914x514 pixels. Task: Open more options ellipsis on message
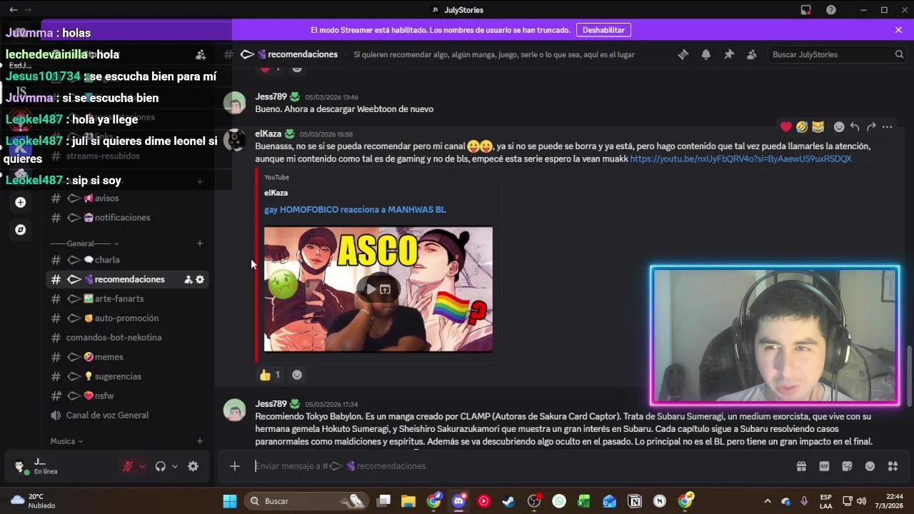click(x=887, y=126)
